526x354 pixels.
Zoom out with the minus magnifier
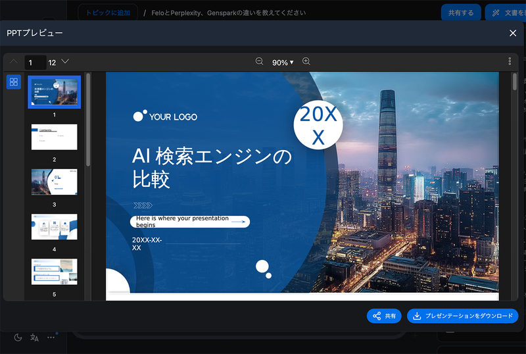[x=259, y=61]
